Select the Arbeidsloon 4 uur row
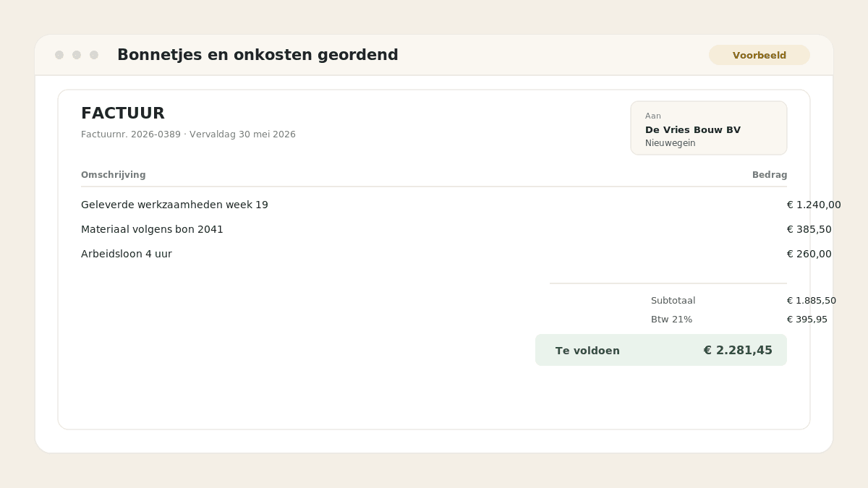 [x=434, y=254]
